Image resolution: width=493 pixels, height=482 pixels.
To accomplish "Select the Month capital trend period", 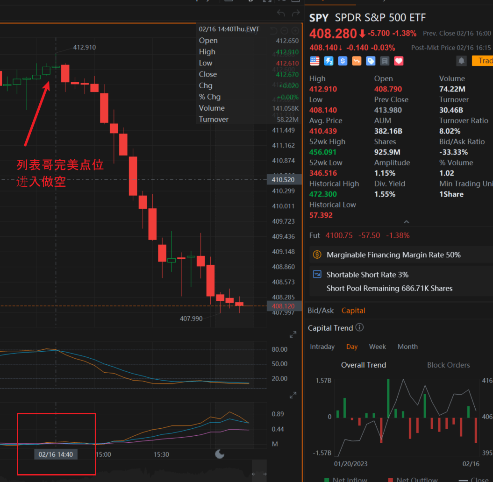I will (407, 347).
